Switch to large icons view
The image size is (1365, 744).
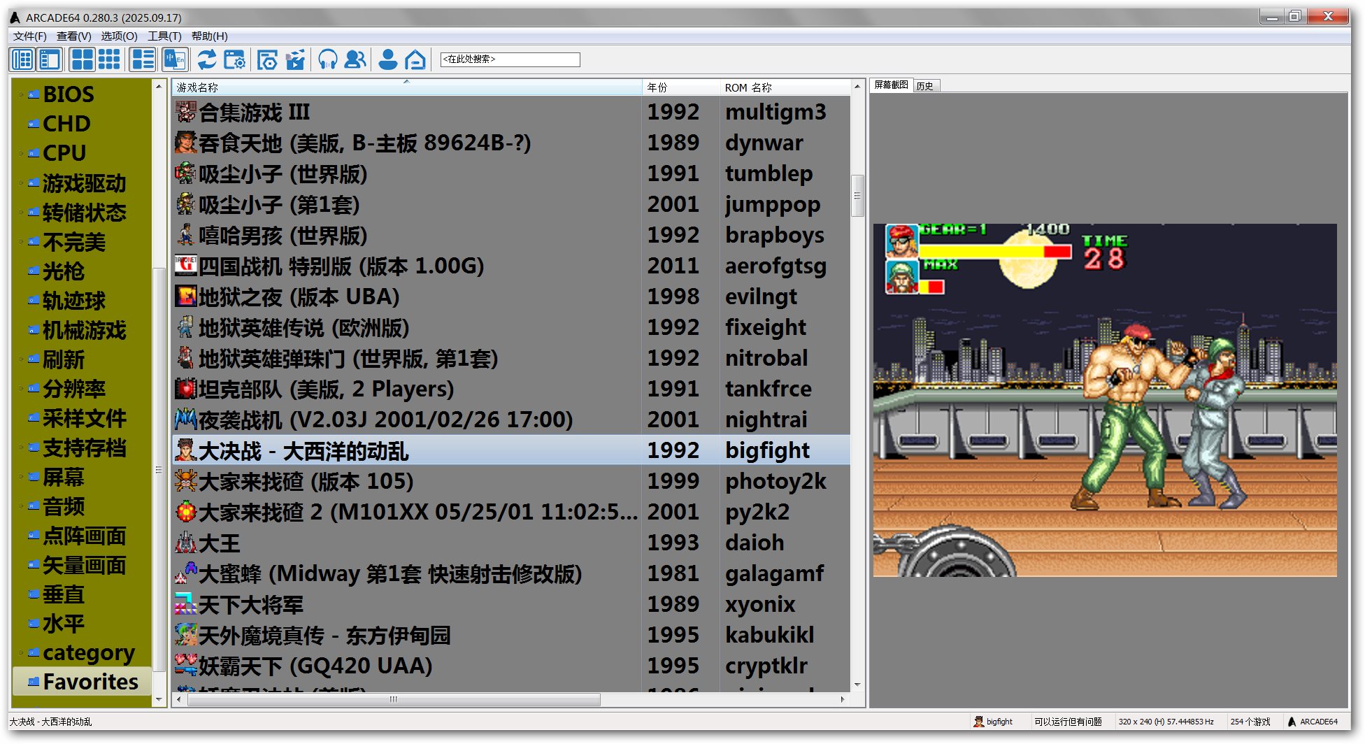point(83,60)
